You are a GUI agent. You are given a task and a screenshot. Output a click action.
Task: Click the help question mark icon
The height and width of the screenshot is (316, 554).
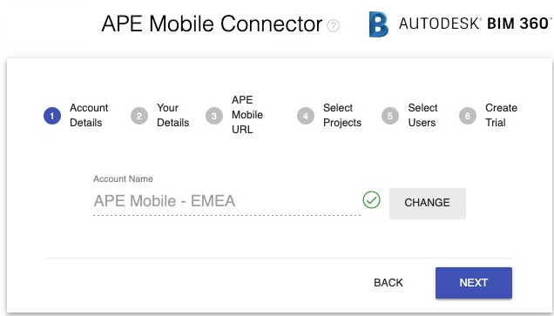coord(333,26)
